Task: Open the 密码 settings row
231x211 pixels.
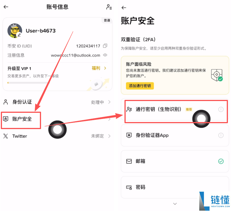Action: coord(175,187)
